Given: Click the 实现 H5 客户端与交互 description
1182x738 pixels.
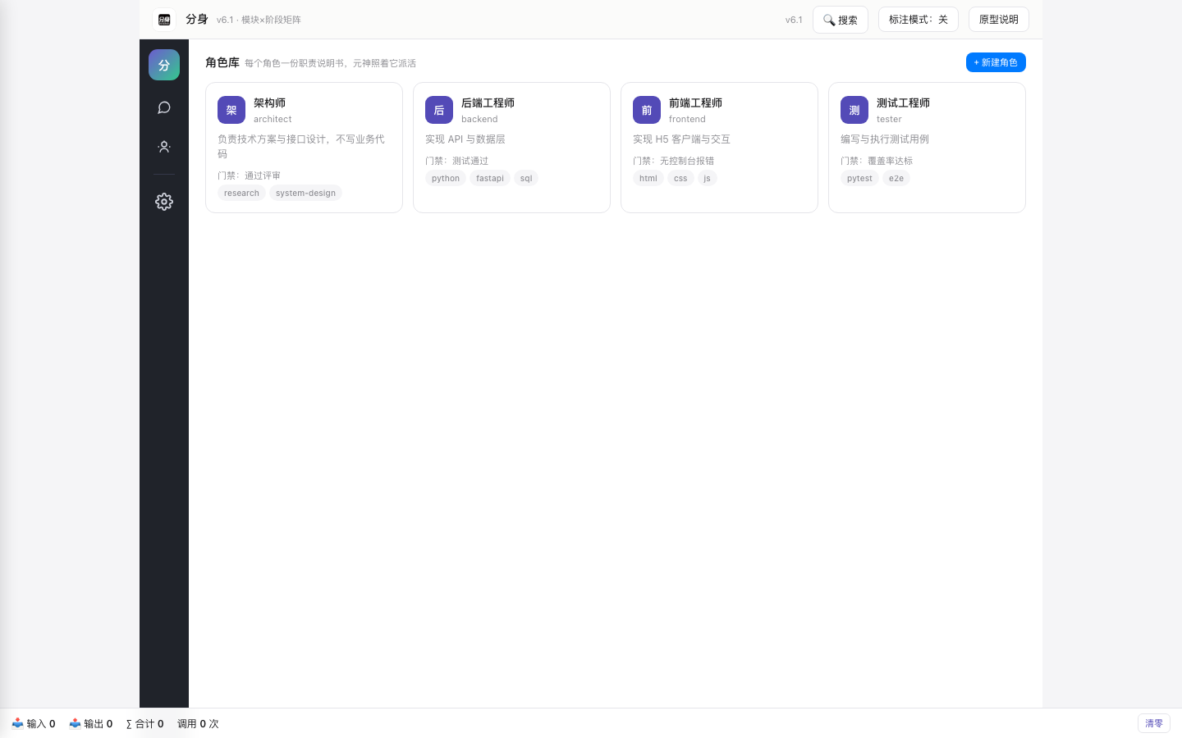Looking at the screenshot, I should tap(681, 139).
